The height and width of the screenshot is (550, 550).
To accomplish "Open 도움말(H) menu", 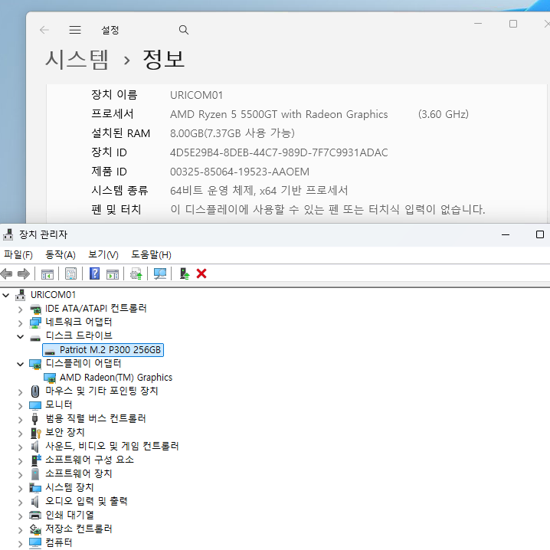I will 151,254.
